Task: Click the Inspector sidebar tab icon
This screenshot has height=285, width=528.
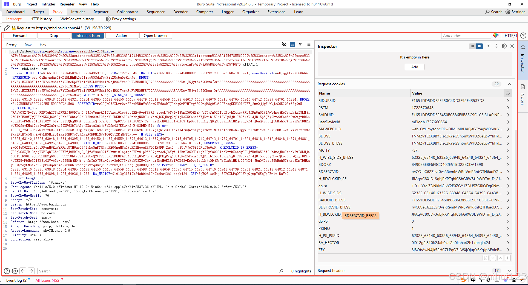Action: pyautogui.click(x=523, y=48)
